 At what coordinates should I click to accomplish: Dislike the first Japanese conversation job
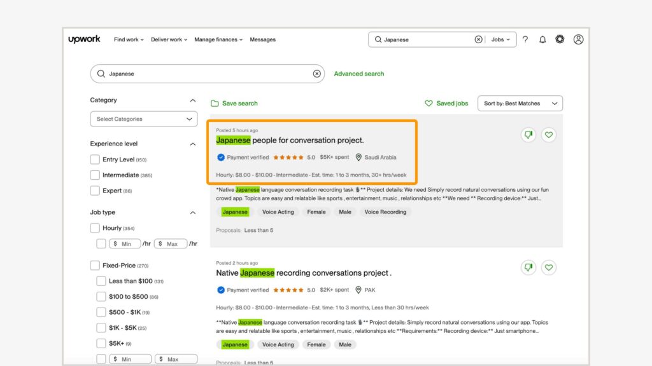click(528, 135)
